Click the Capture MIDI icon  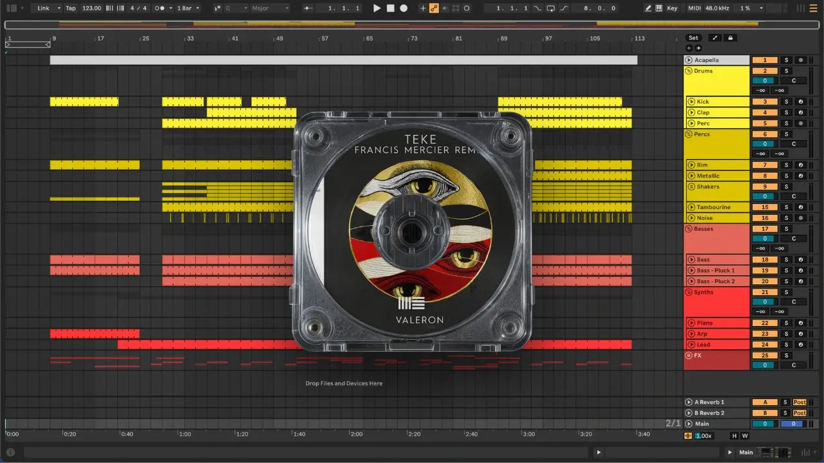456,8
